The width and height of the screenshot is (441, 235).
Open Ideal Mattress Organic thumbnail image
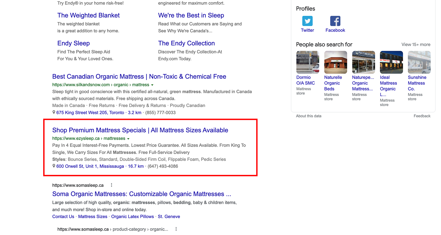[391, 62]
